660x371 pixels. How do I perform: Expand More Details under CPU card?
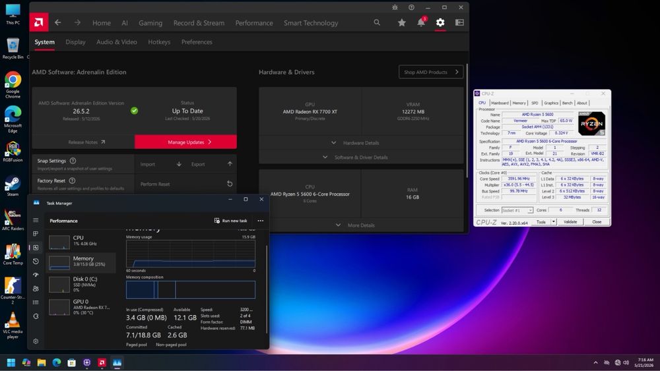pyautogui.click(x=361, y=225)
